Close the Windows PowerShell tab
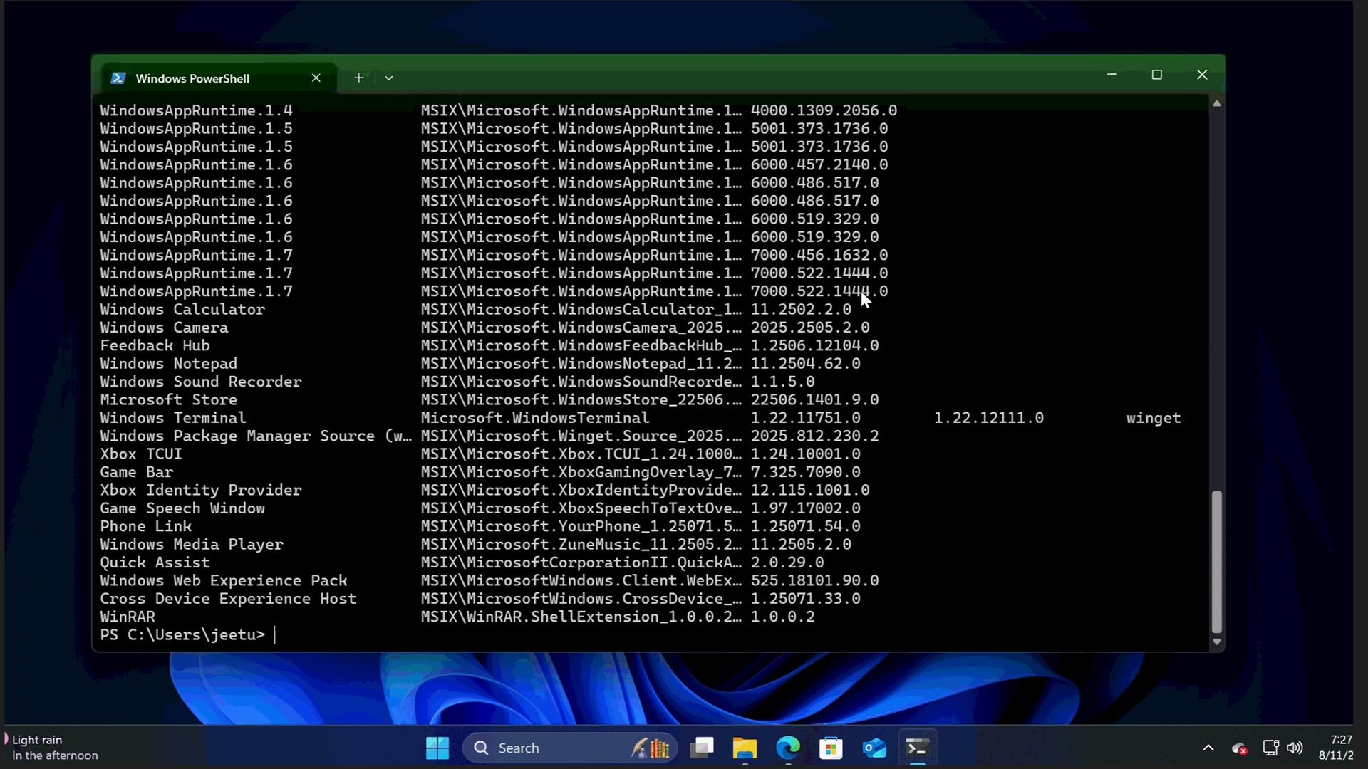The height and width of the screenshot is (769, 1368). click(x=316, y=78)
